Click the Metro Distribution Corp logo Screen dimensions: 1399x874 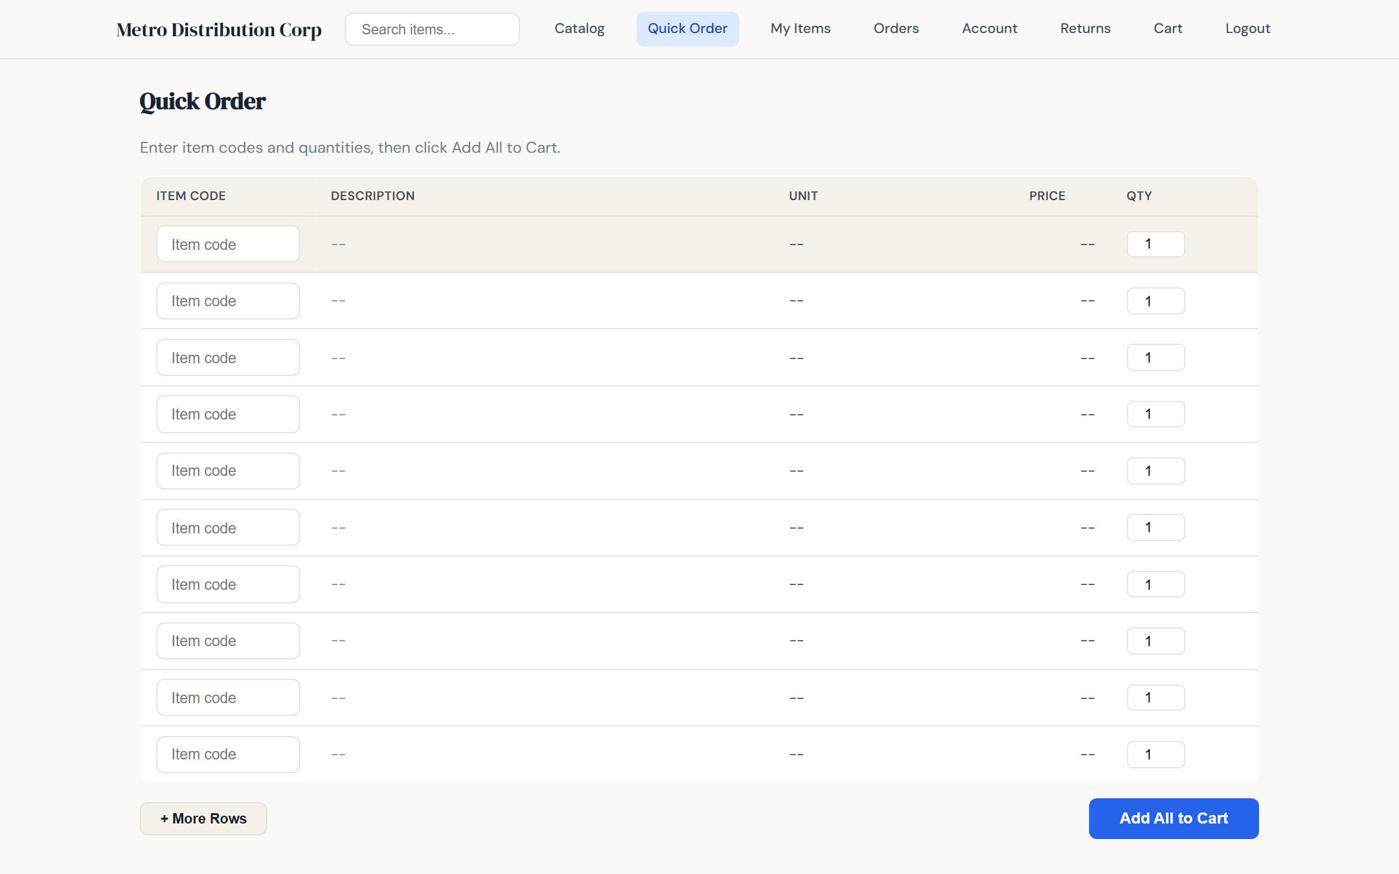[x=218, y=29]
